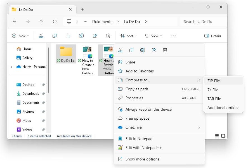Click the Rename icon in context menu
Viewport: 248px width, 168px height.
[143, 50]
